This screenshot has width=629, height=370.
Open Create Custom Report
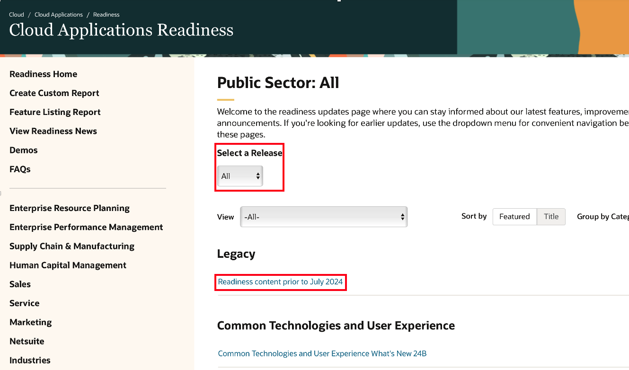pyautogui.click(x=54, y=93)
